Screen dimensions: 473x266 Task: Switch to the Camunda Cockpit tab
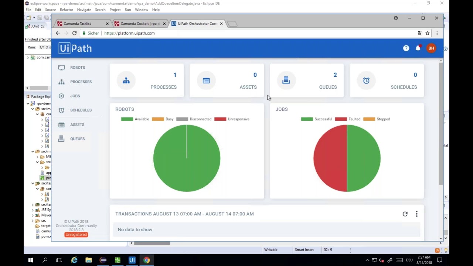[x=140, y=24]
